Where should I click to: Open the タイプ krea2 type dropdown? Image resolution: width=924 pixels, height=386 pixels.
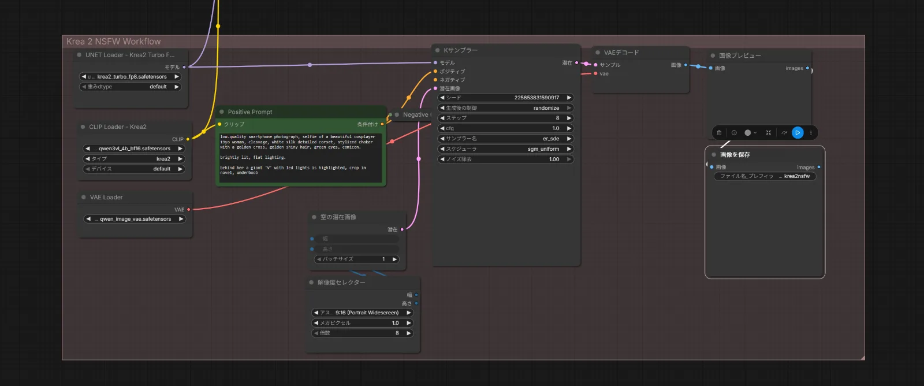point(134,159)
